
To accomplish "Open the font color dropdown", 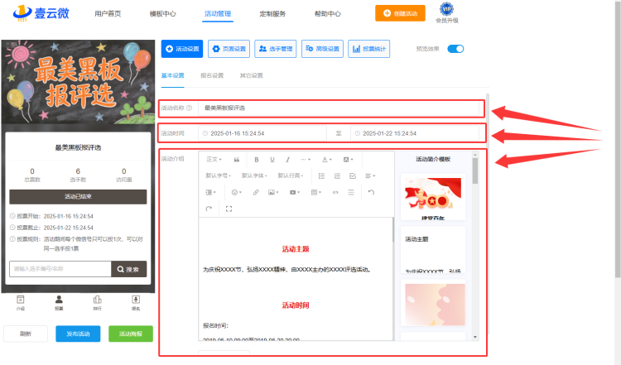I will pyautogui.click(x=327, y=160).
